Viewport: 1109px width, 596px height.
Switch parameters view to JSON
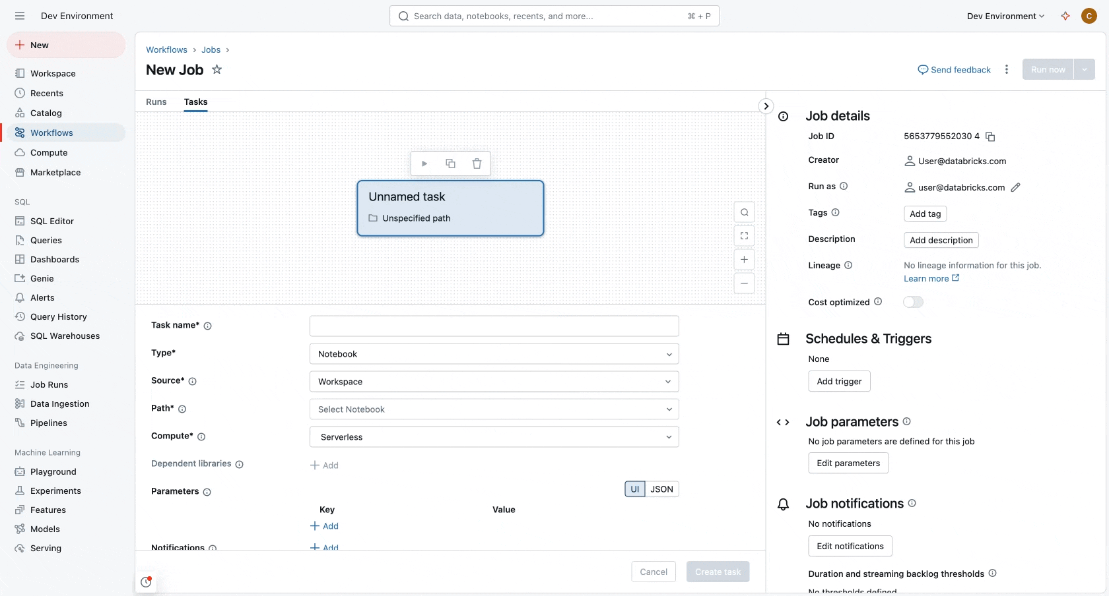(x=661, y=489)
